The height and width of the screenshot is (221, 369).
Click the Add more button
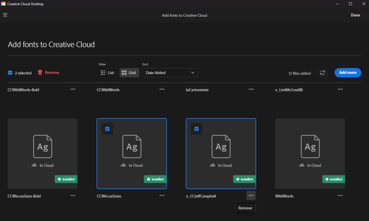click(348, 73)
